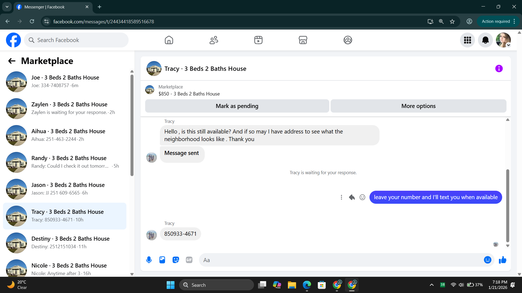Open conversation information purple icon

pyautogui.click(x=499, y=69)
